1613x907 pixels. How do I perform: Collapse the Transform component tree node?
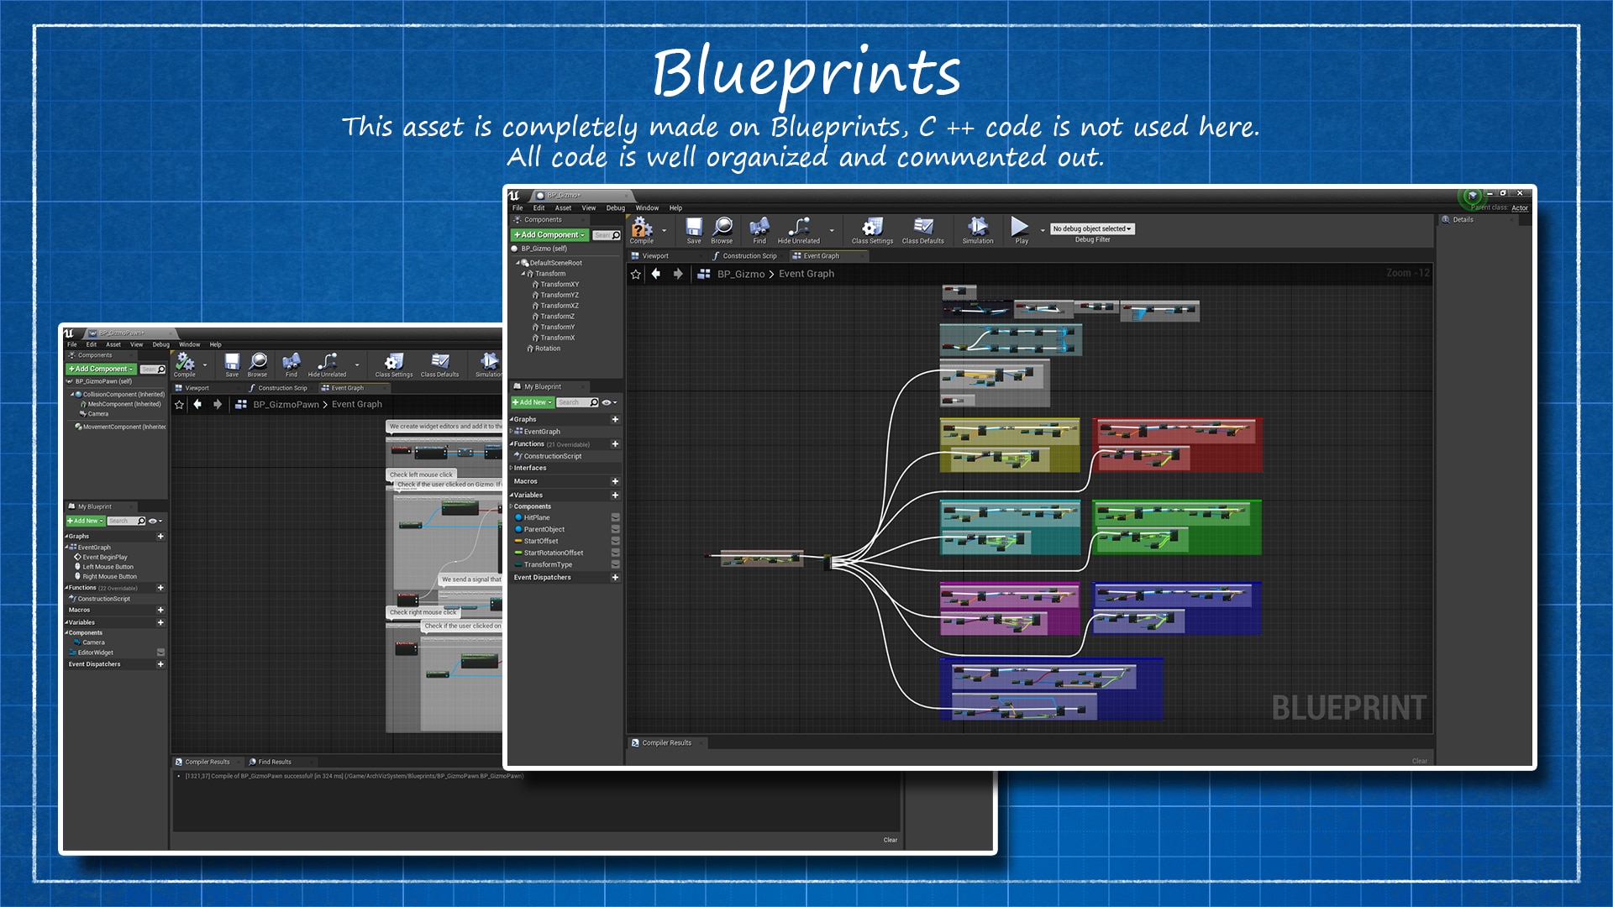tap(523, 274)
